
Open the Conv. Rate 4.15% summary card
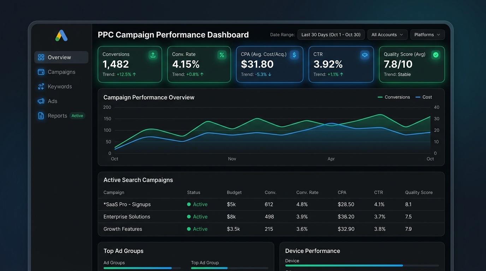point(199,64)
